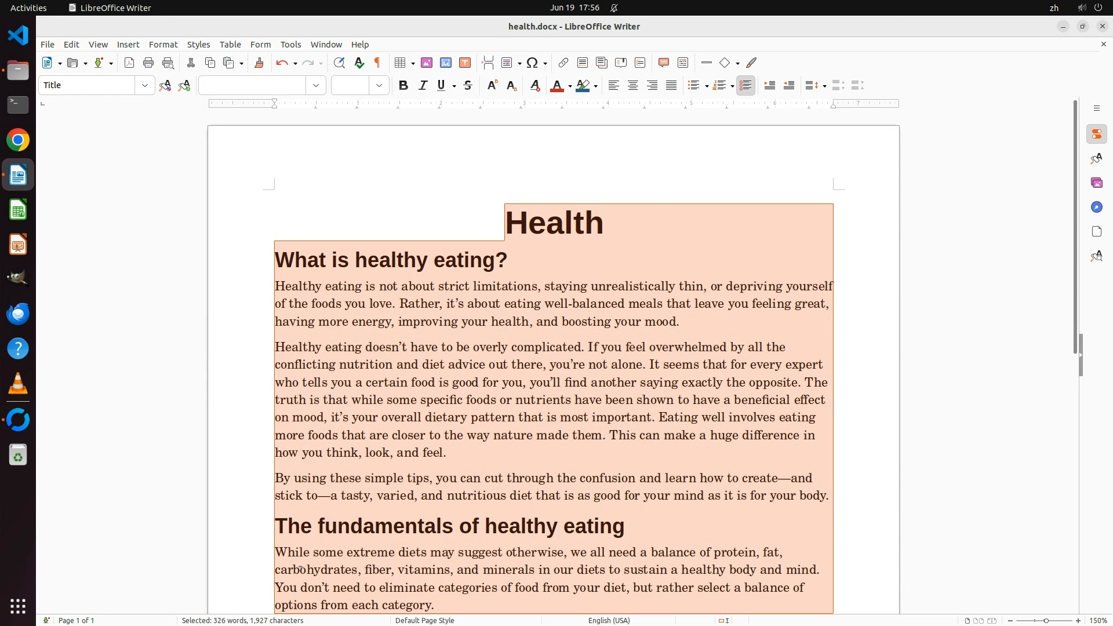The height and width of the screenshot is (626, 1113).
Task: Click the Export as PDF icon
Action: click(x=129, y=63)
